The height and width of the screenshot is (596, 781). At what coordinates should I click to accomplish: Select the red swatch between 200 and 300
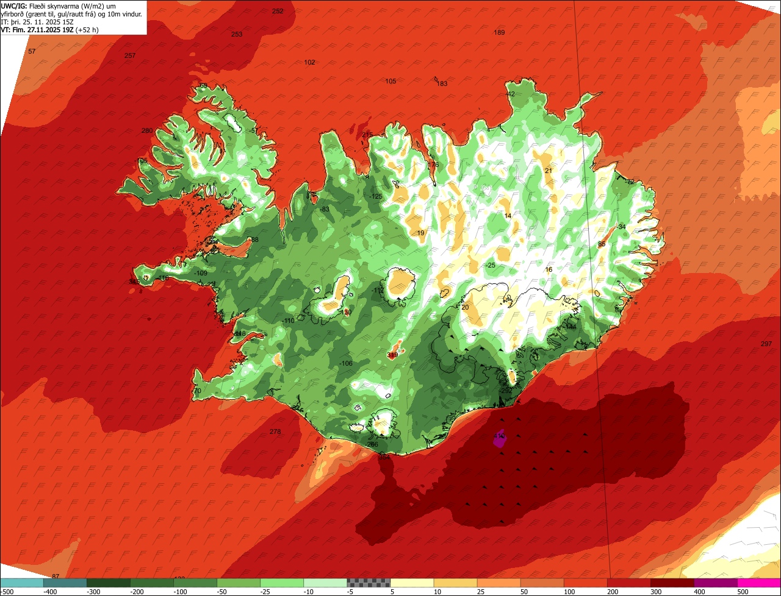(x=628, y=583)
